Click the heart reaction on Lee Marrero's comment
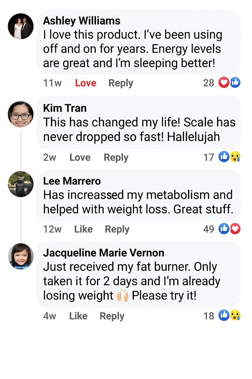 pyautogui.click(x=235, y=229)
